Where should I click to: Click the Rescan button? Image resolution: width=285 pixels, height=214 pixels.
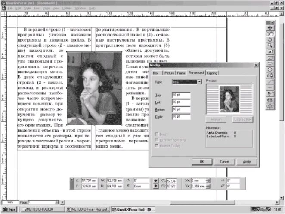coord(216,119)
